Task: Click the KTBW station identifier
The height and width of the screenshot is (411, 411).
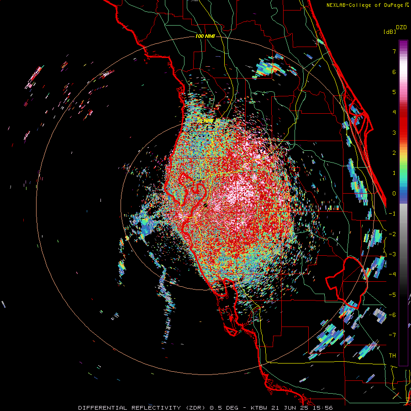Action: tap(260, 408)
